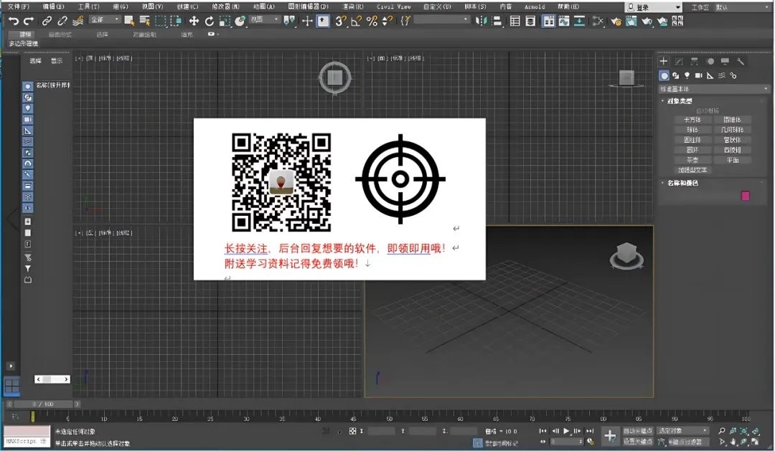Image resolution: width=775 pixels, height=451 pixels.
Task: Go to the animation end frame
Action: tap(590, 431)
